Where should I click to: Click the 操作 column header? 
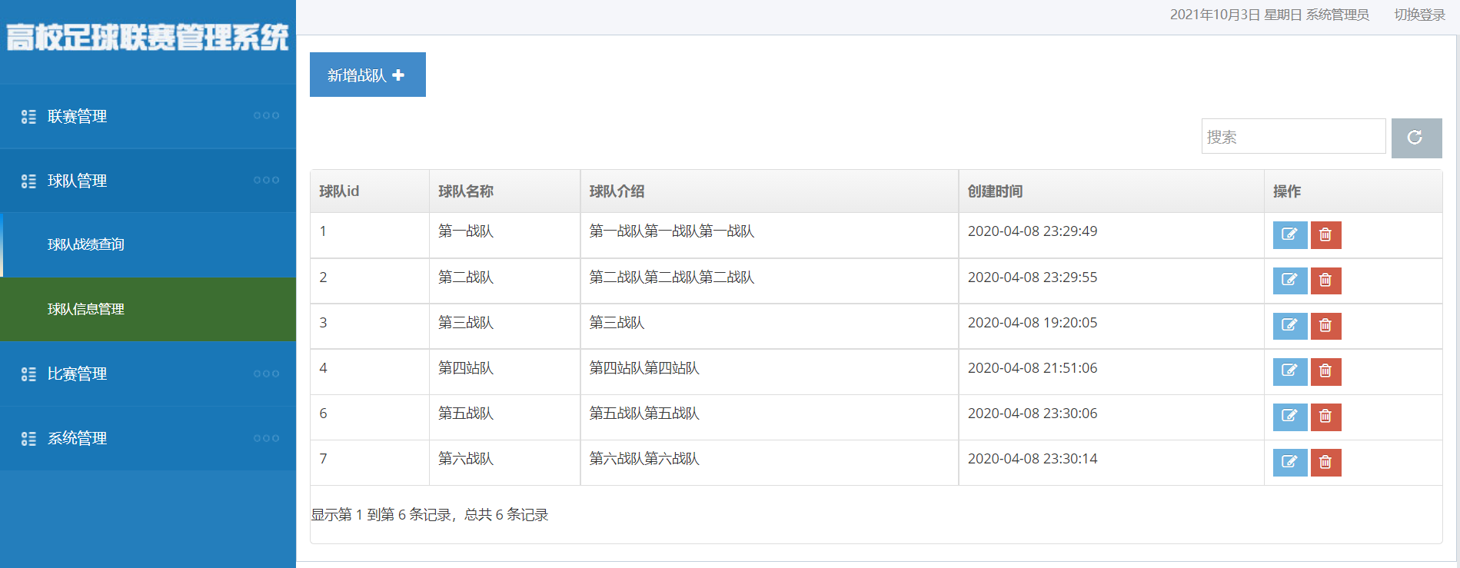(x=1353, y=191)
